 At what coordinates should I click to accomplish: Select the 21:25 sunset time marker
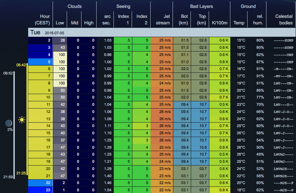[21, 172]
